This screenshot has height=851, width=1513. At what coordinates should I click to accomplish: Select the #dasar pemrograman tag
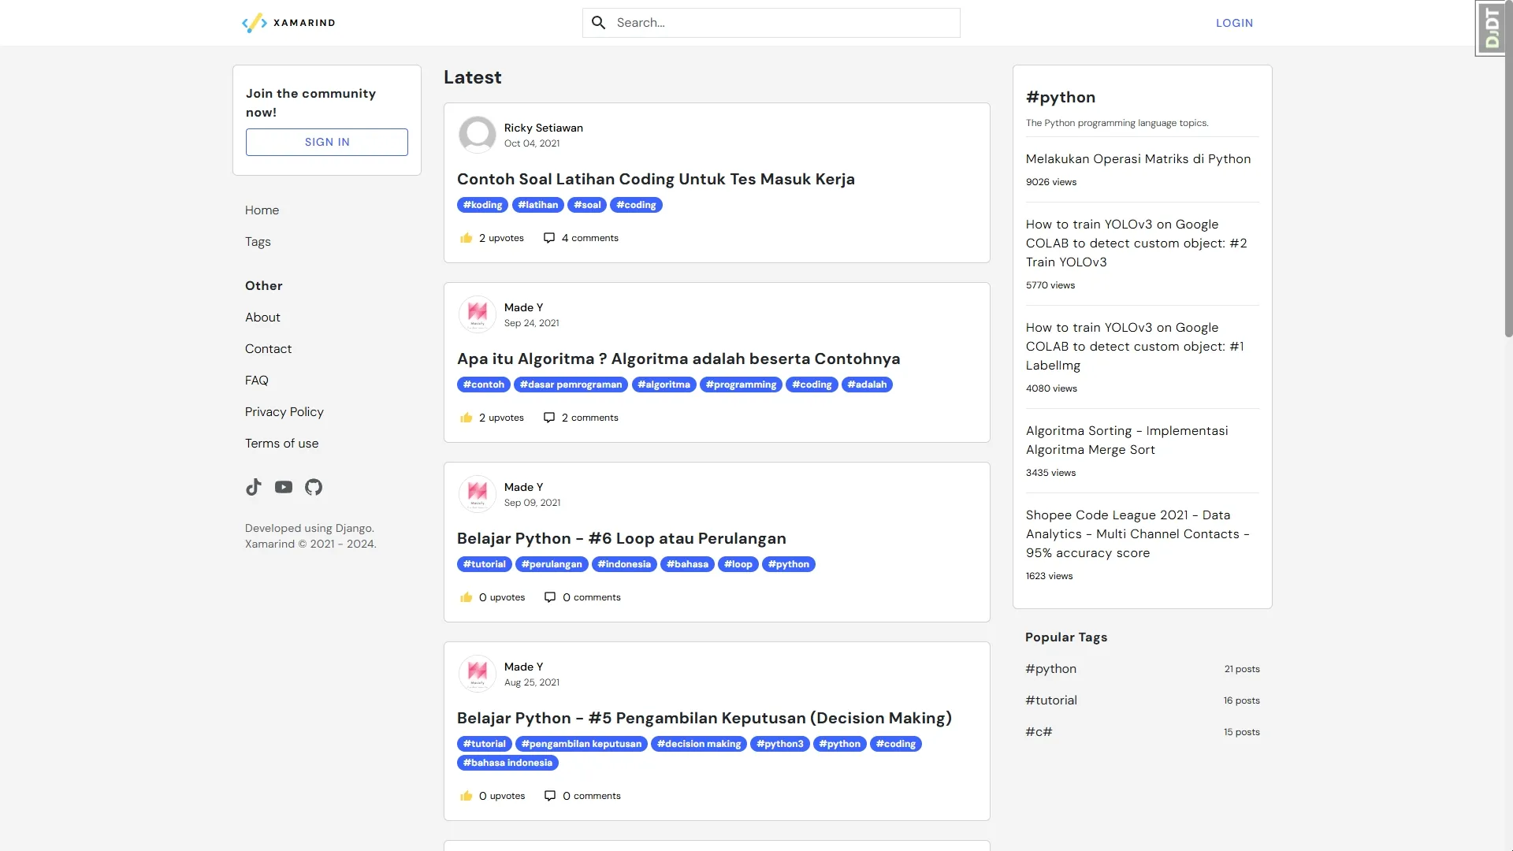(x=571, y=385)
